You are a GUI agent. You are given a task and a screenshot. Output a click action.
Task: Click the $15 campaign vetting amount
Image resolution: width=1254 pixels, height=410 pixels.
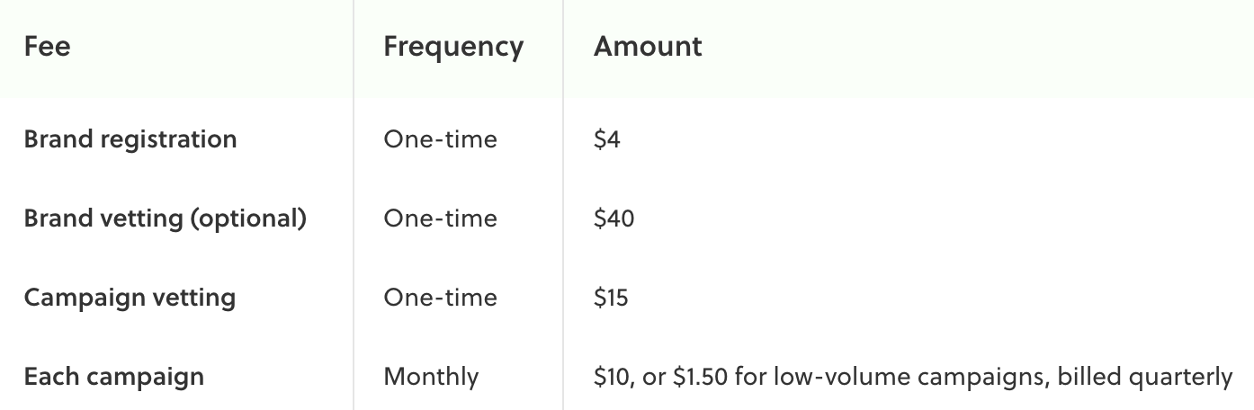pyautogui.click(x=611, y=298)
